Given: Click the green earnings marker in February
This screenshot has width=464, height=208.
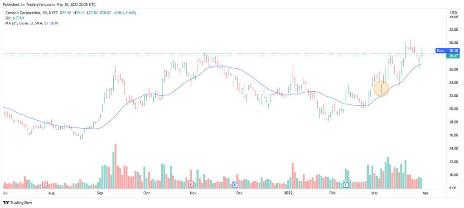Looking at the screenshot, I should point(346,184).
